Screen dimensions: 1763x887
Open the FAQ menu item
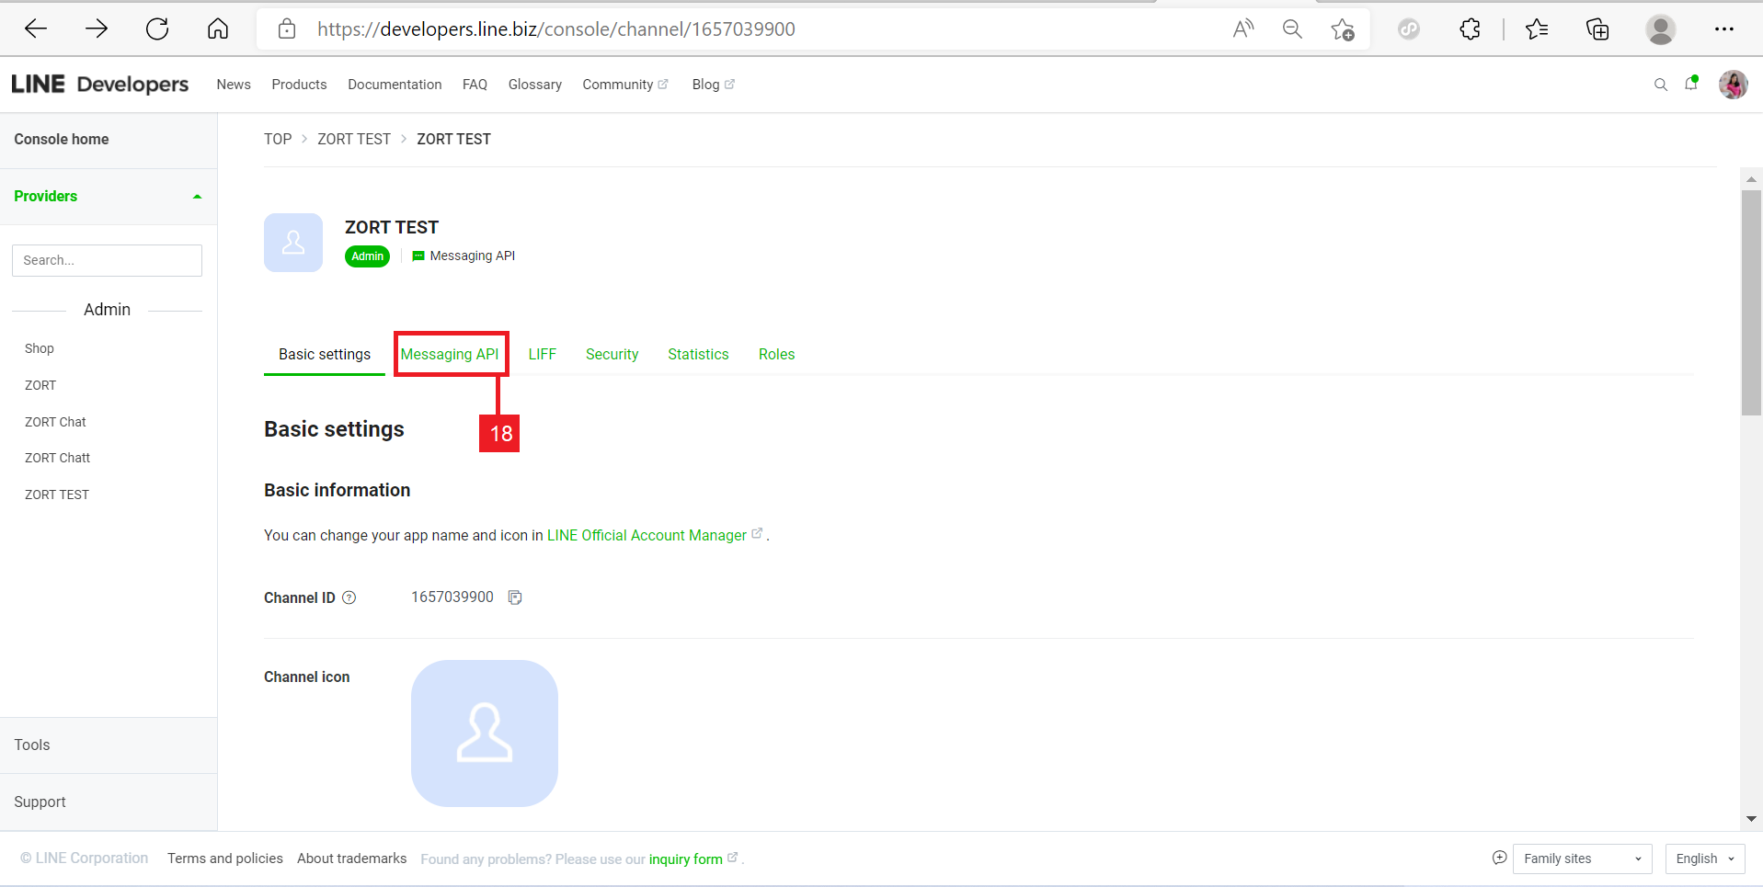[475, 85]
